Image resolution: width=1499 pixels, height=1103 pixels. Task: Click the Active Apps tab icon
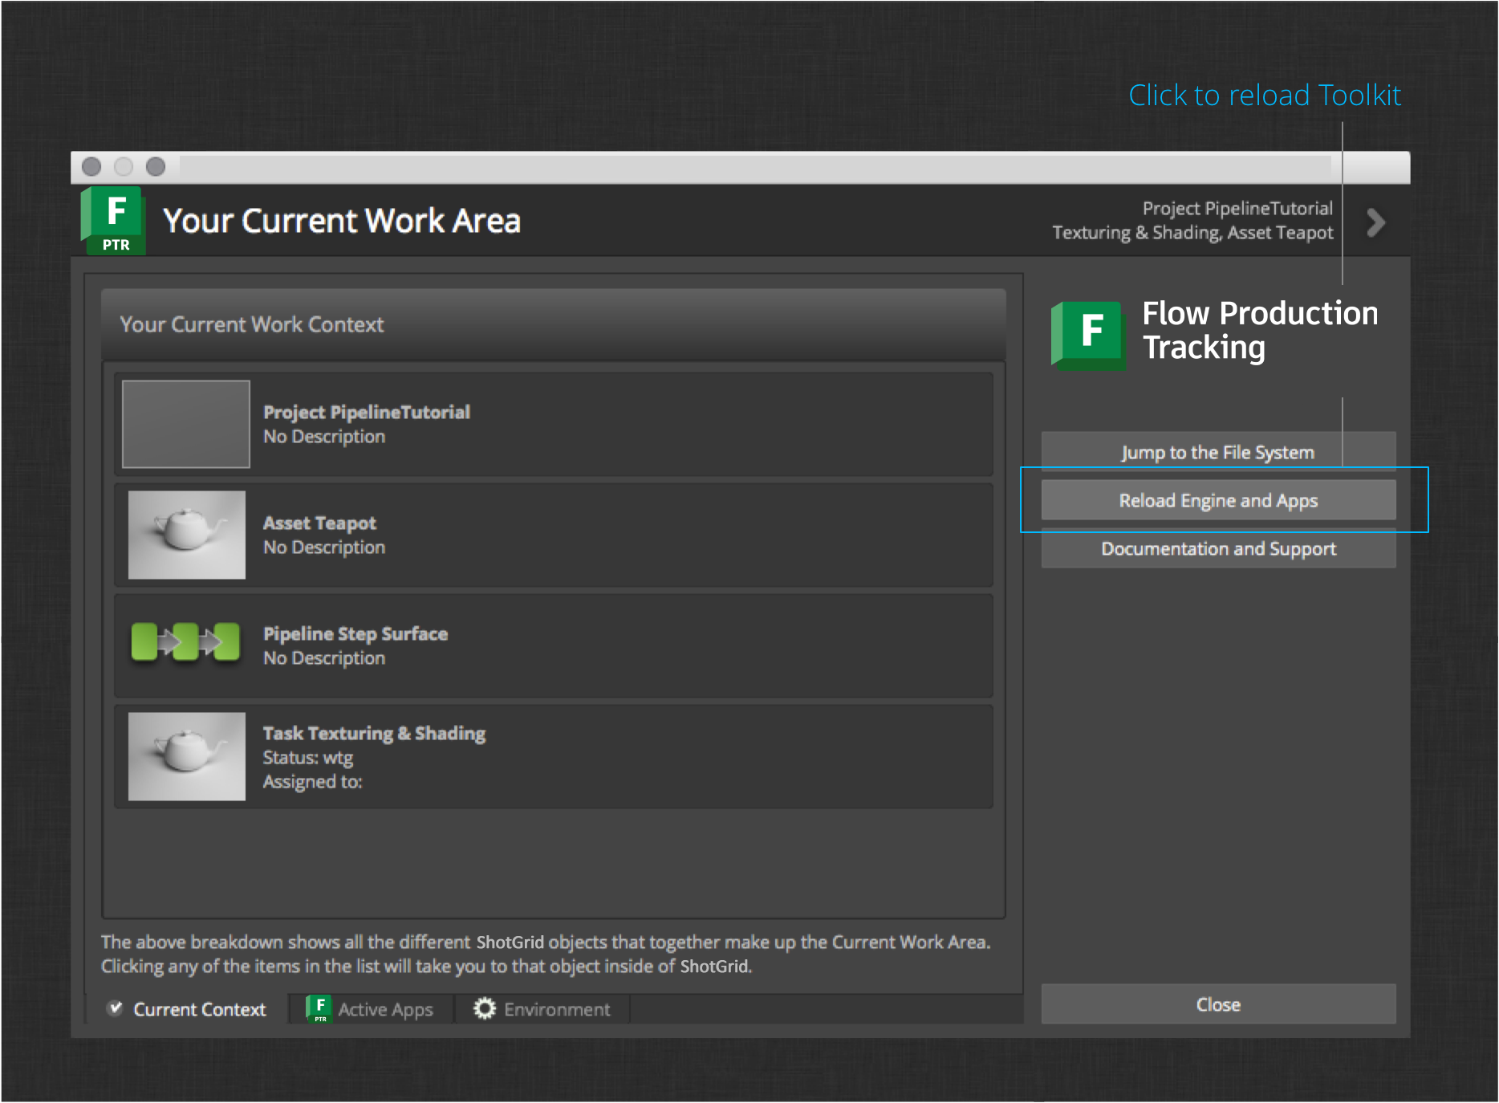pos(319,1008)
